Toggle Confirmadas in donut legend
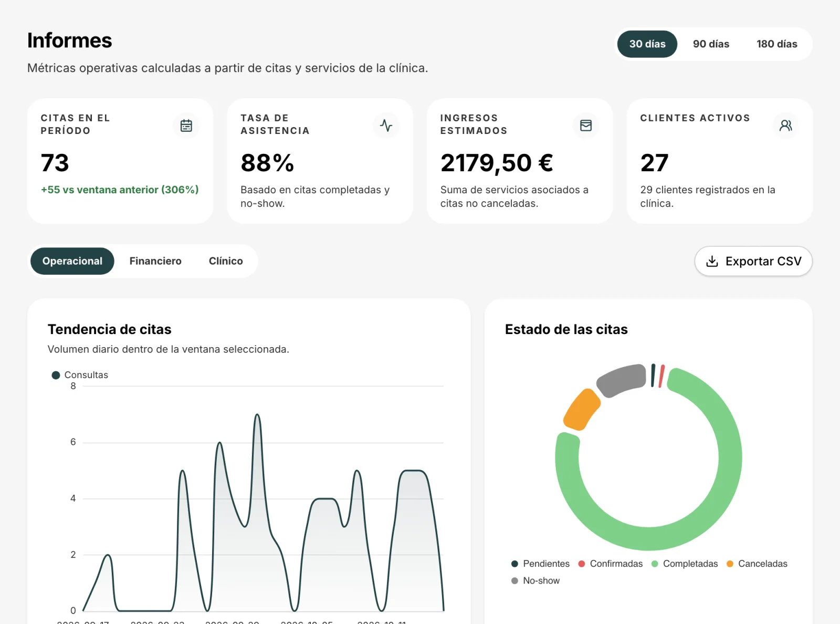This screenshot has height=624, width=840. (x=610, y=564)
